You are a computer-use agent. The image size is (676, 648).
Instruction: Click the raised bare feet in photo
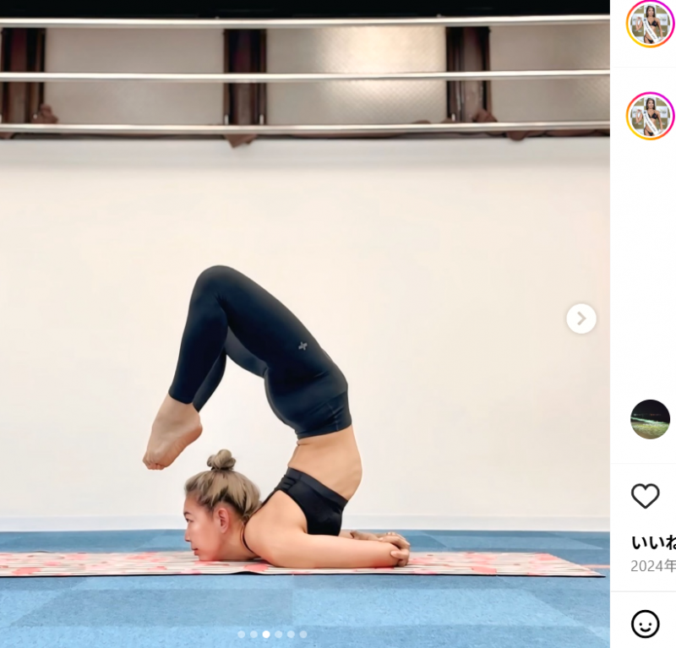pyautogui.click(x=172, y=434)
